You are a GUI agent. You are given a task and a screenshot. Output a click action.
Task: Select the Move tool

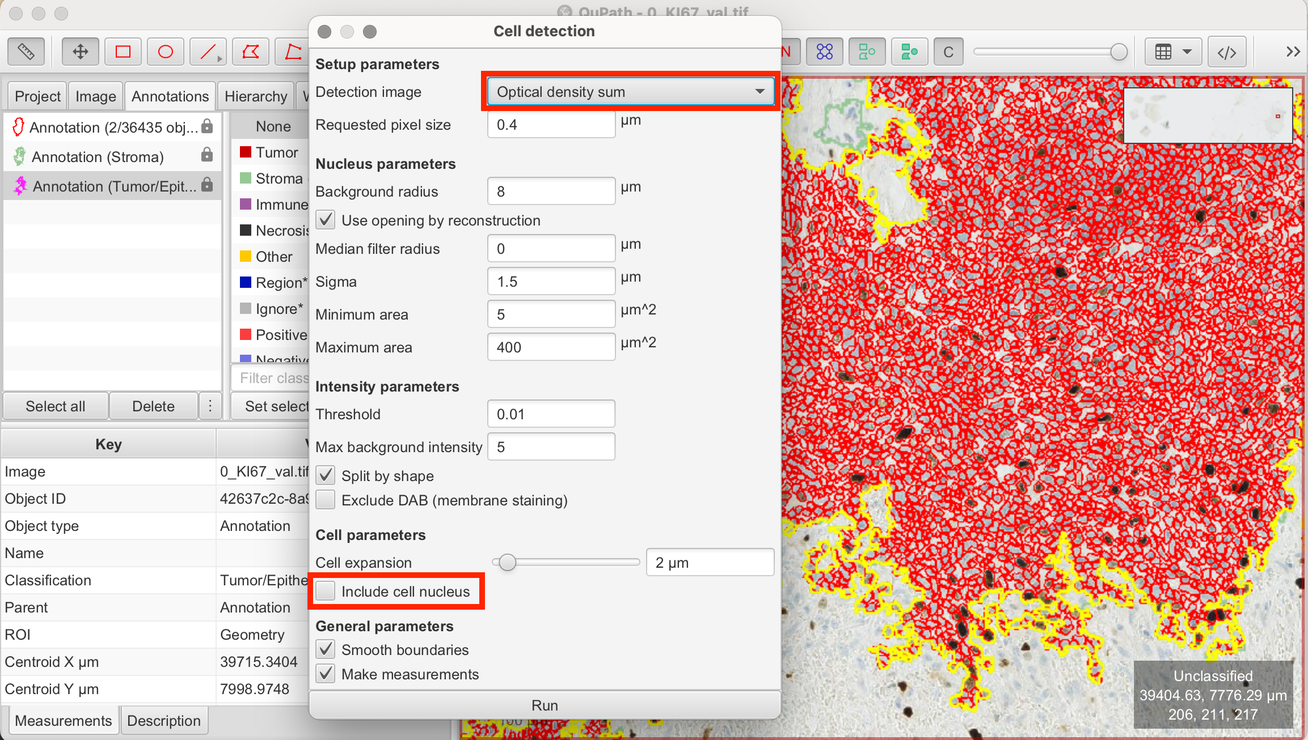tap(80, 52)
